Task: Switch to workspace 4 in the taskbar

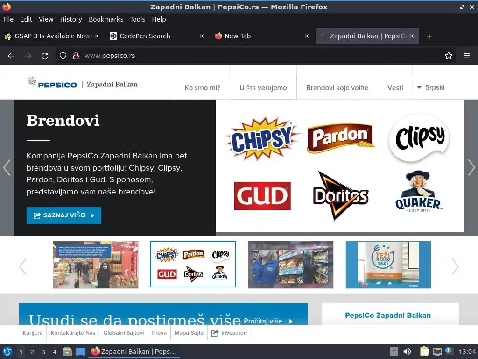Action: [55, 352]
